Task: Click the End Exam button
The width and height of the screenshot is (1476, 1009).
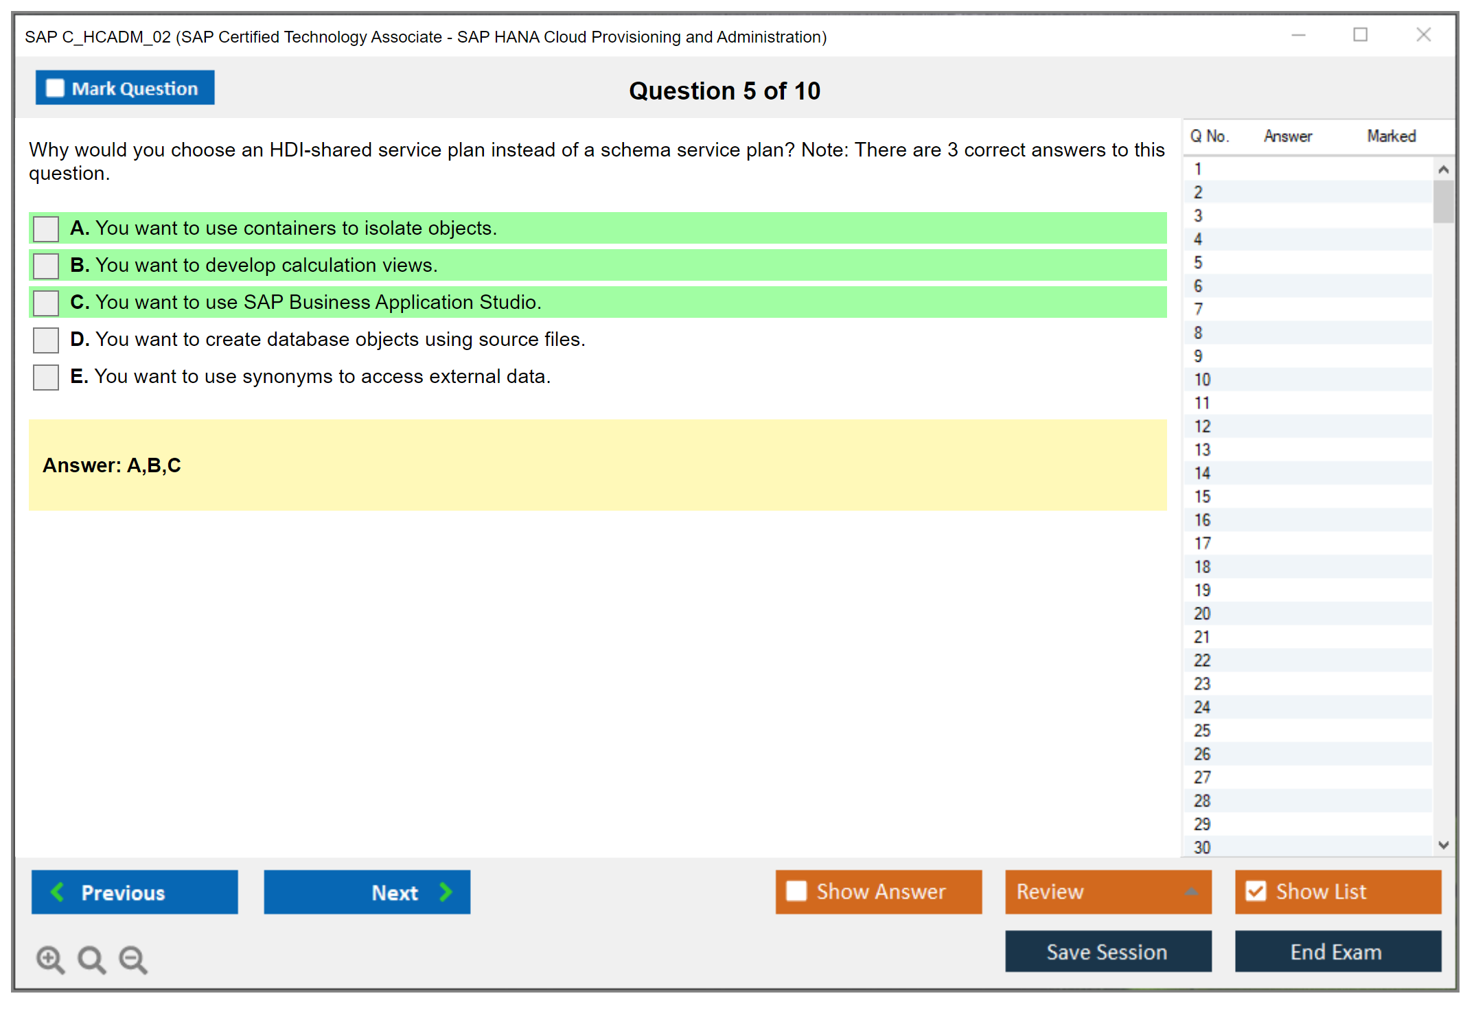Action: click(x=1337, y=951)
